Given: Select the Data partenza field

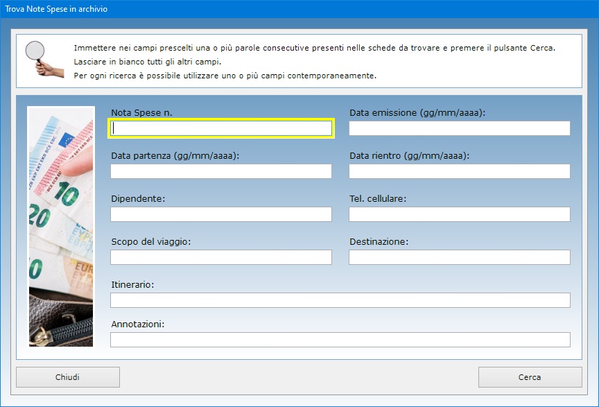Looking at the screenshot, I should 221,171.
